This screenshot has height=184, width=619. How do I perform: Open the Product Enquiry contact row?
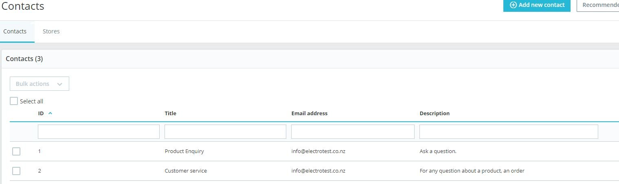pyautogui.click(x=184, y=151)
